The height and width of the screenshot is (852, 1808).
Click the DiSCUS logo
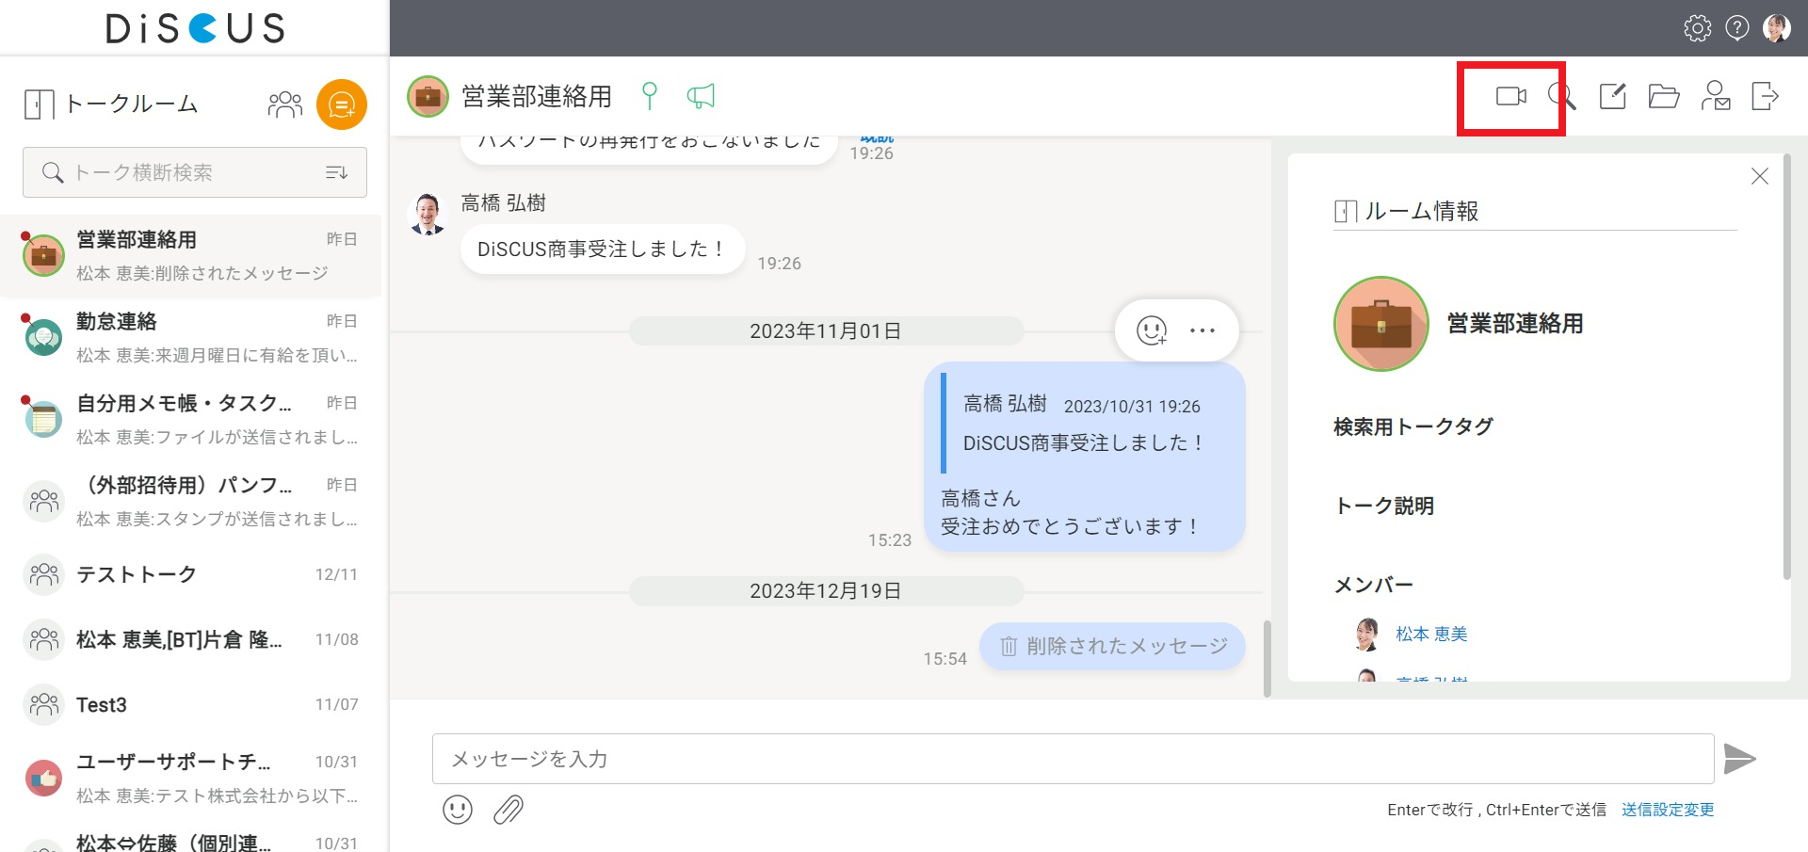pos(195,28)
